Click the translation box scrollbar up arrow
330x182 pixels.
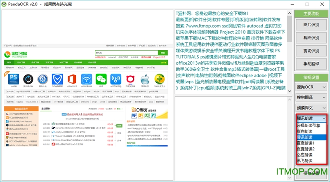[x=290, y=99]
